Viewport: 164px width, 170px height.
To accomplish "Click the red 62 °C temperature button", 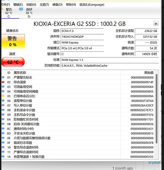I will click(13, 62).
